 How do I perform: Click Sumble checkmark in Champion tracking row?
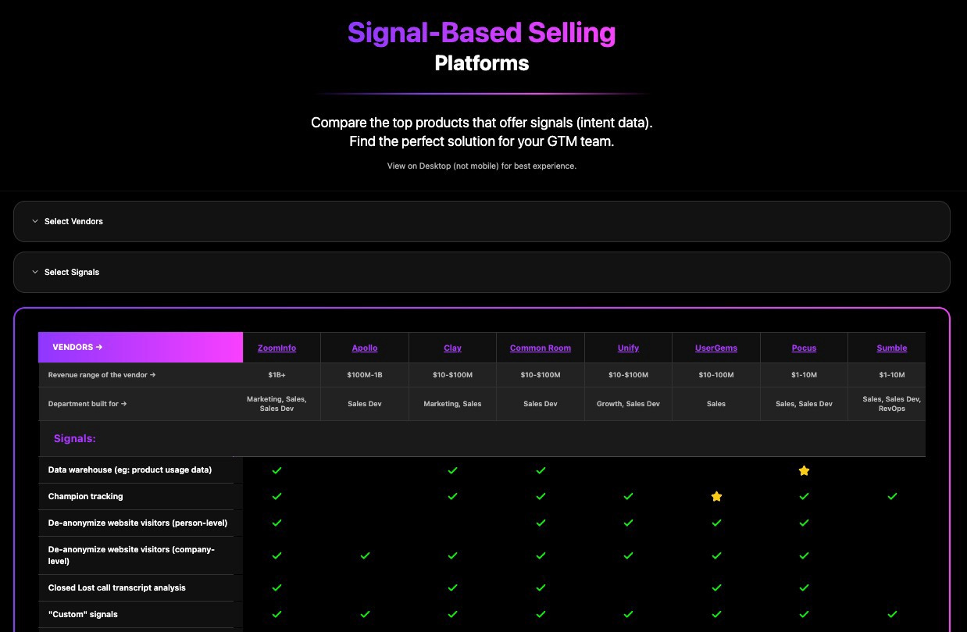tap(892, 496)
